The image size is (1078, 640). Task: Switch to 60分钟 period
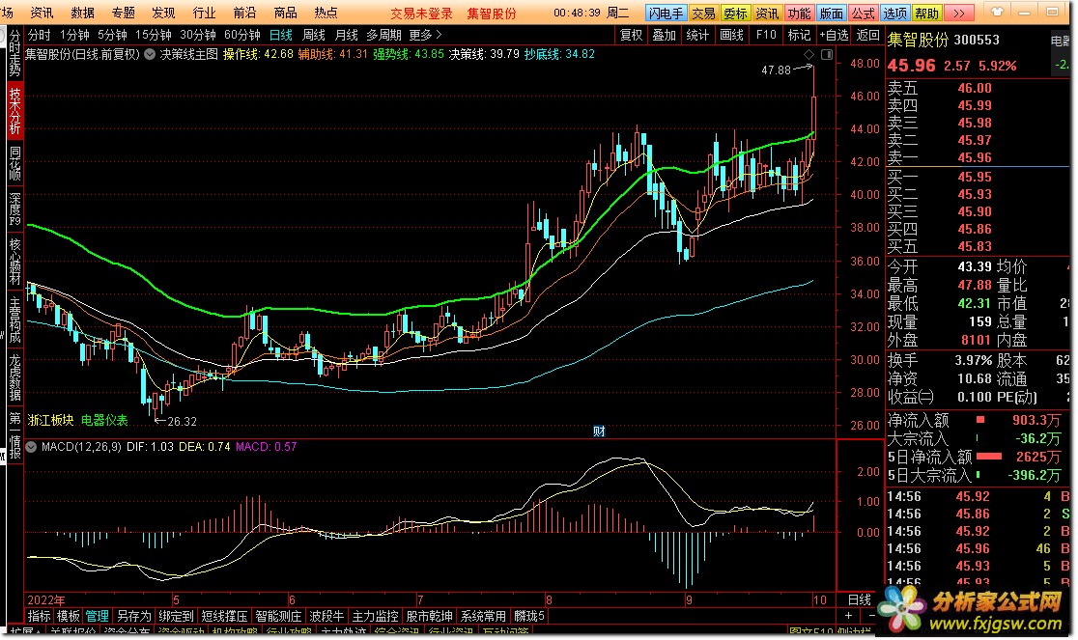(x=242, y=35)
